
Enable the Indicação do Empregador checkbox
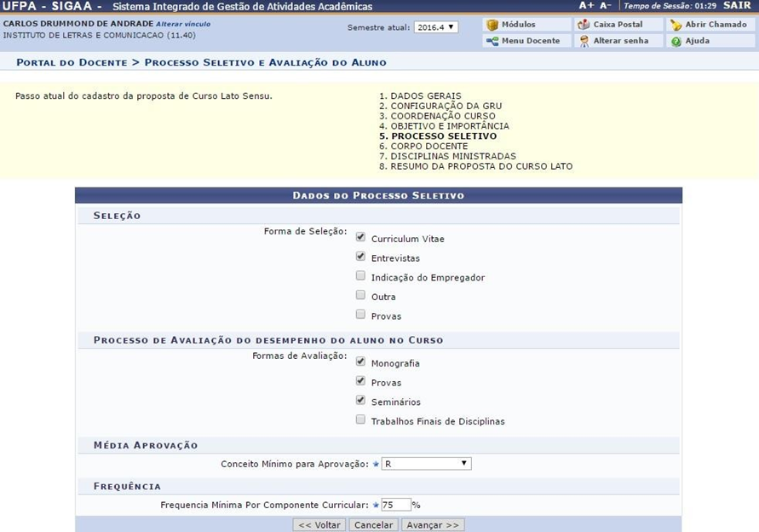point(361,275)
